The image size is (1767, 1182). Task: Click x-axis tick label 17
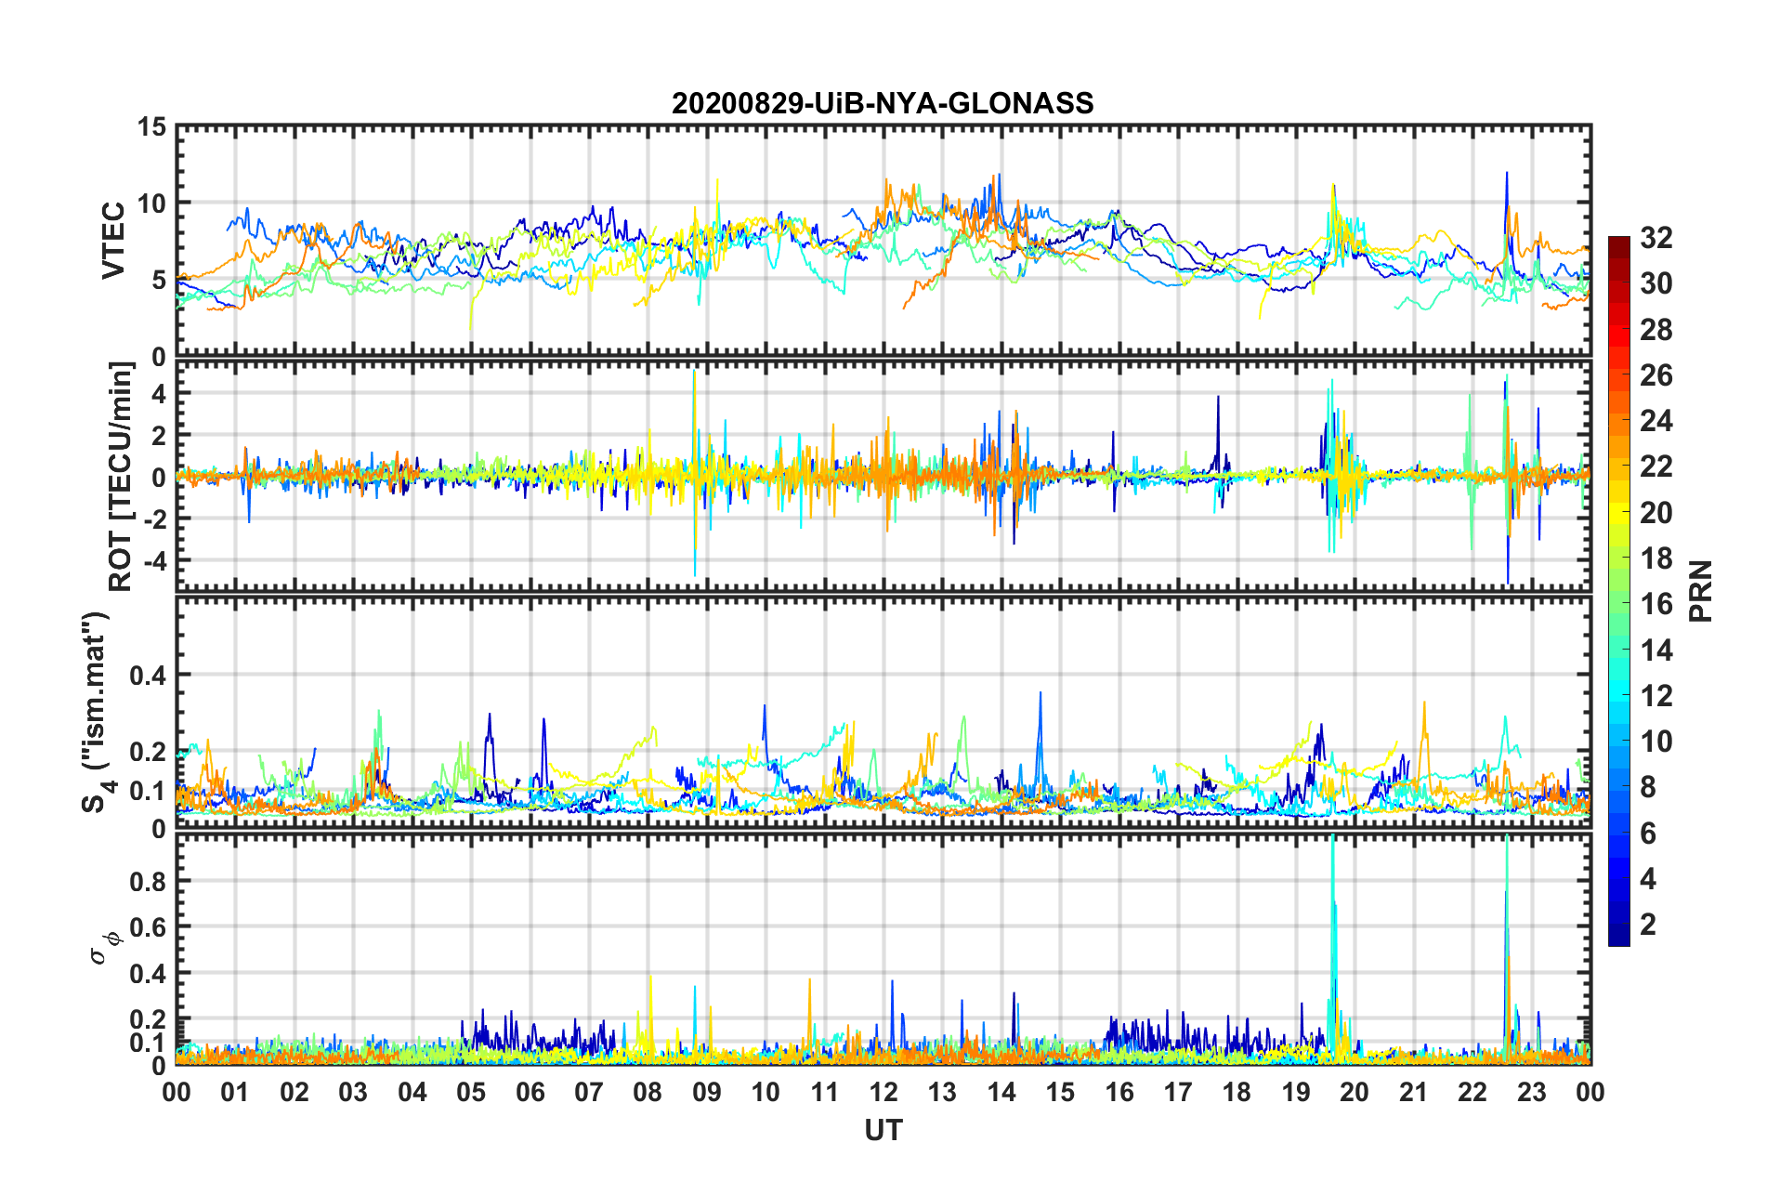click(x=1178, y=1092)
